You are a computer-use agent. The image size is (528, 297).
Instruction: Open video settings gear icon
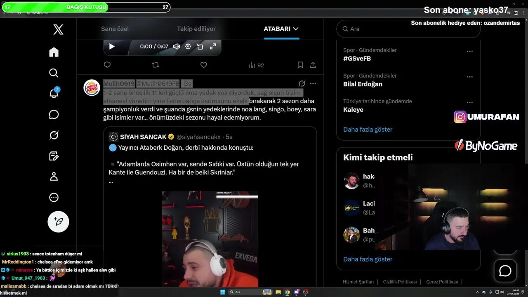coord(188,46)
